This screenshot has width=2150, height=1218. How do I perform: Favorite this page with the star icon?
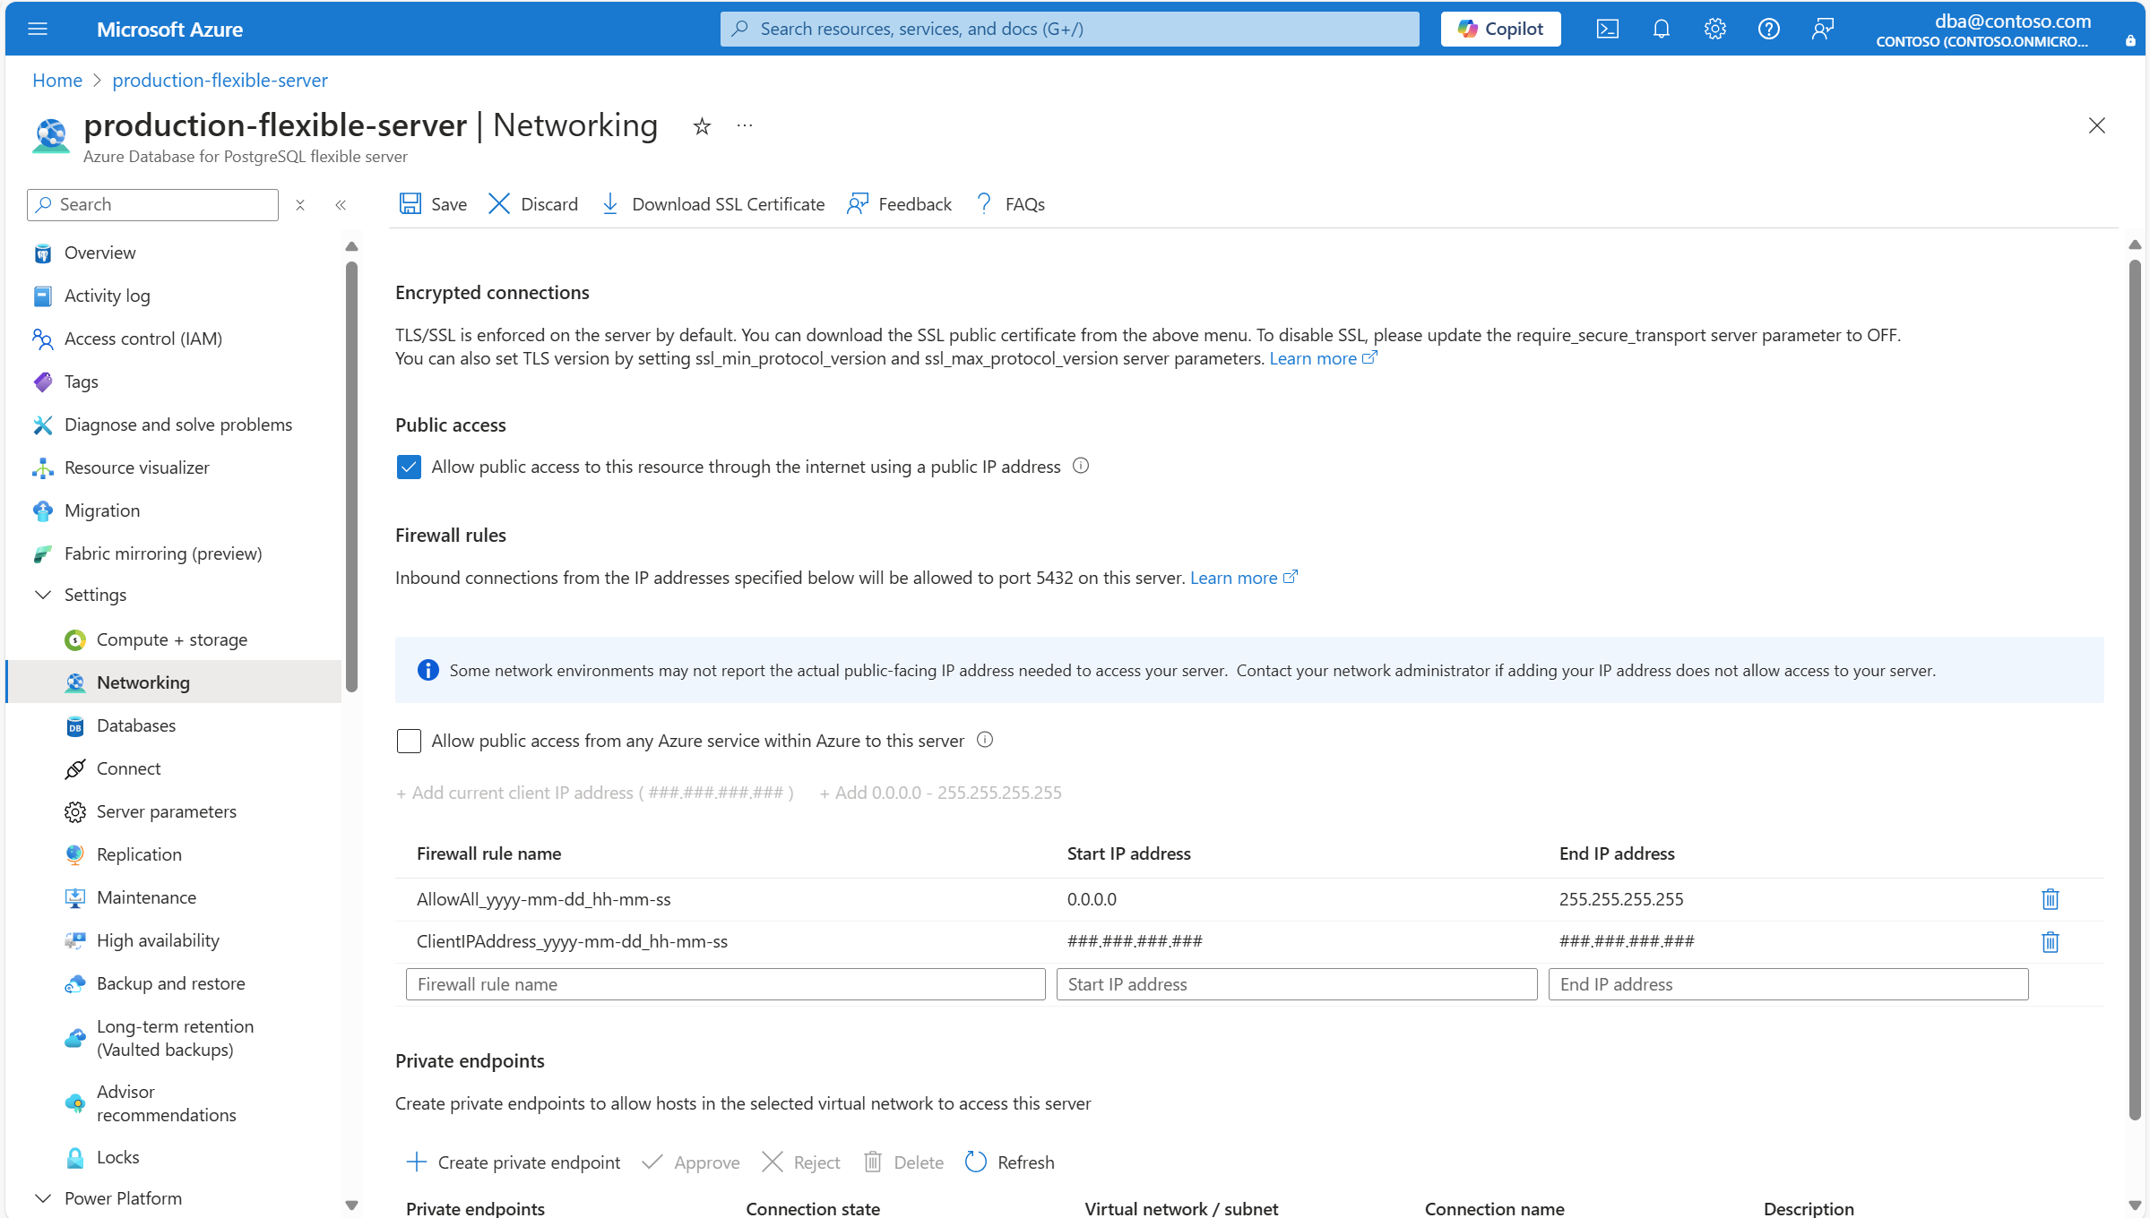(702, 126)
